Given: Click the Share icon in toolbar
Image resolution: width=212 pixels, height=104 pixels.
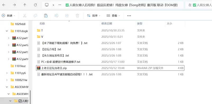Looking at the screenshot, I should pos(67,16).
